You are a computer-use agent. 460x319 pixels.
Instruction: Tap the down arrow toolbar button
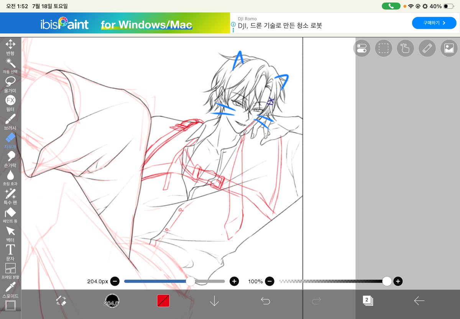click(214, 301)
